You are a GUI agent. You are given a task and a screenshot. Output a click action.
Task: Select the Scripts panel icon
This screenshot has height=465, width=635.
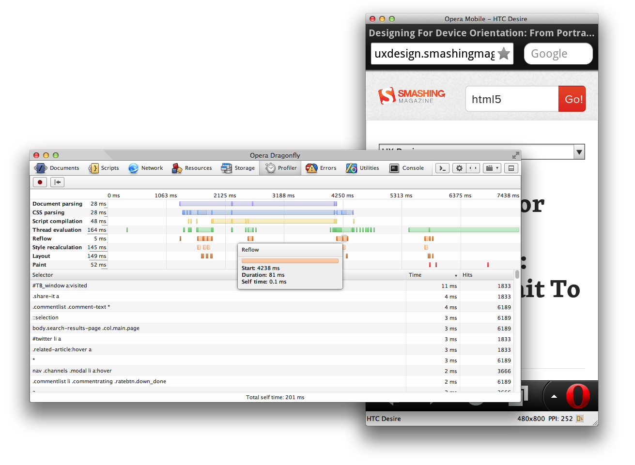point(104,168)
